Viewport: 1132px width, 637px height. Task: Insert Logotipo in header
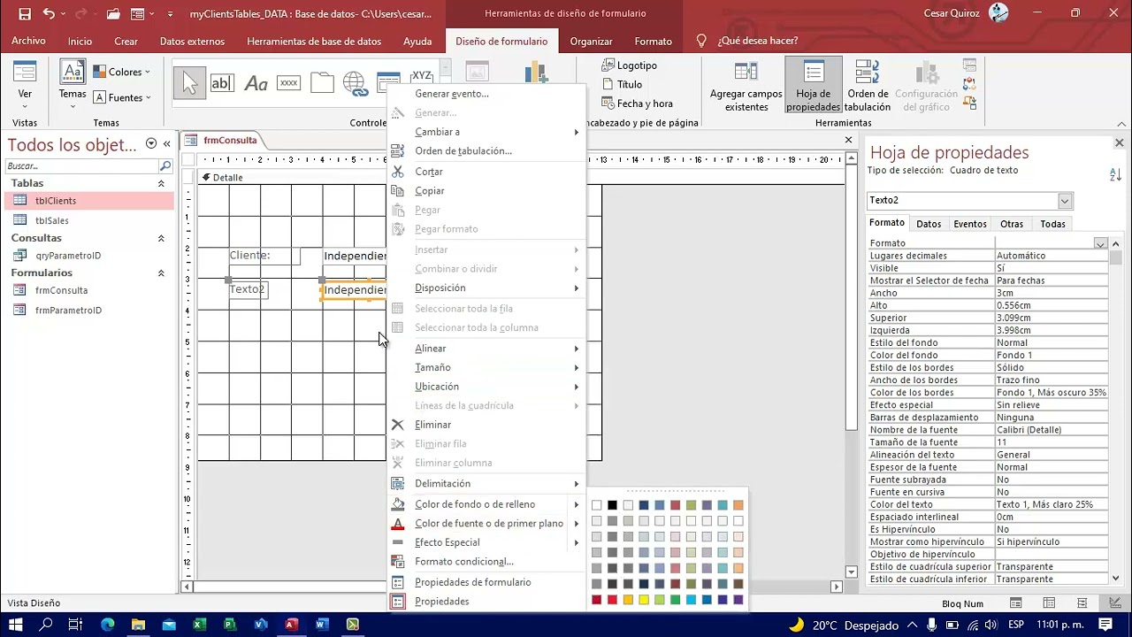(630, 65)
